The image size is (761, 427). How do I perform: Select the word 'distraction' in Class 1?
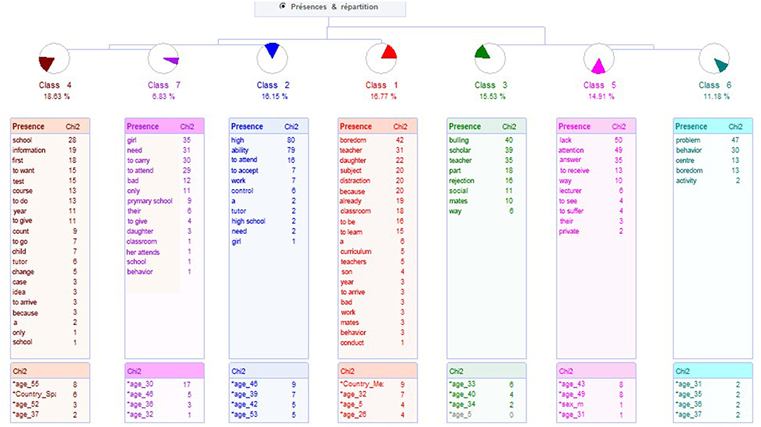click(355, 180)
